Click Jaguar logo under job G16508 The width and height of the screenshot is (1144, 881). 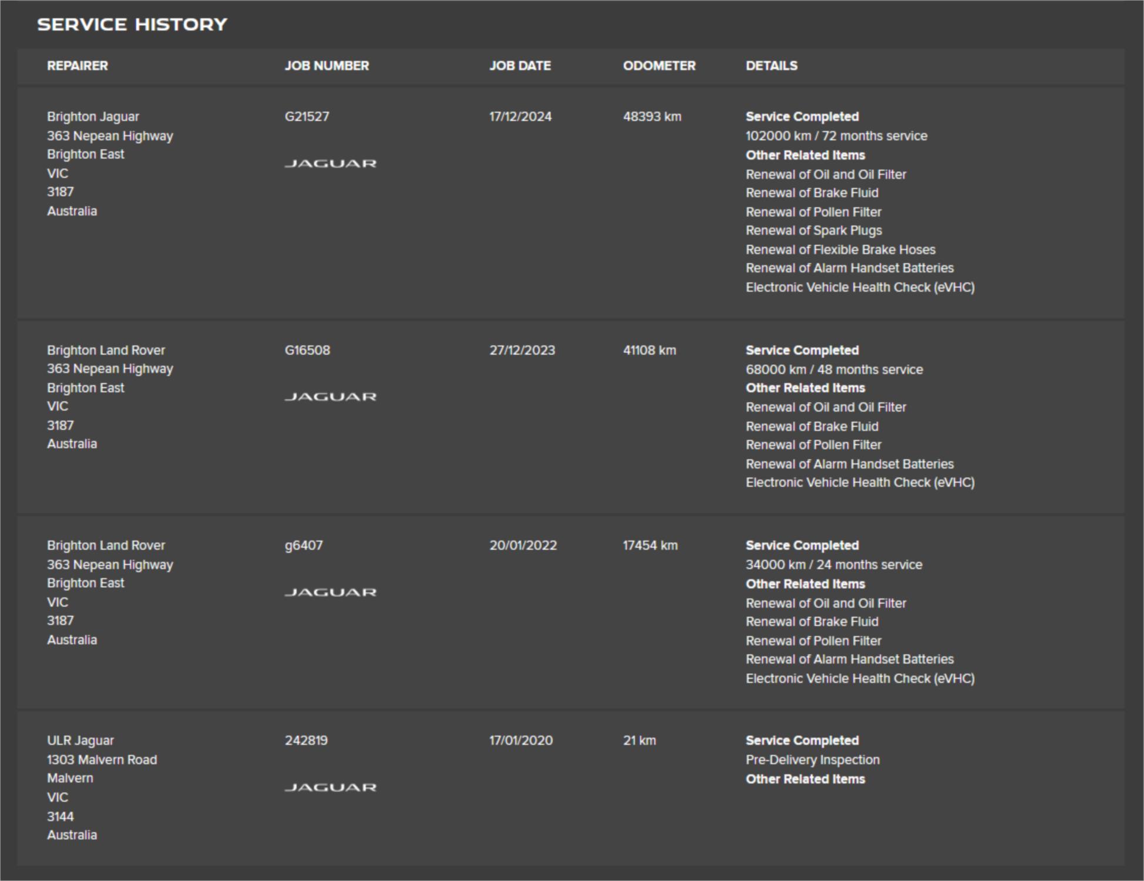pos(330,397)
